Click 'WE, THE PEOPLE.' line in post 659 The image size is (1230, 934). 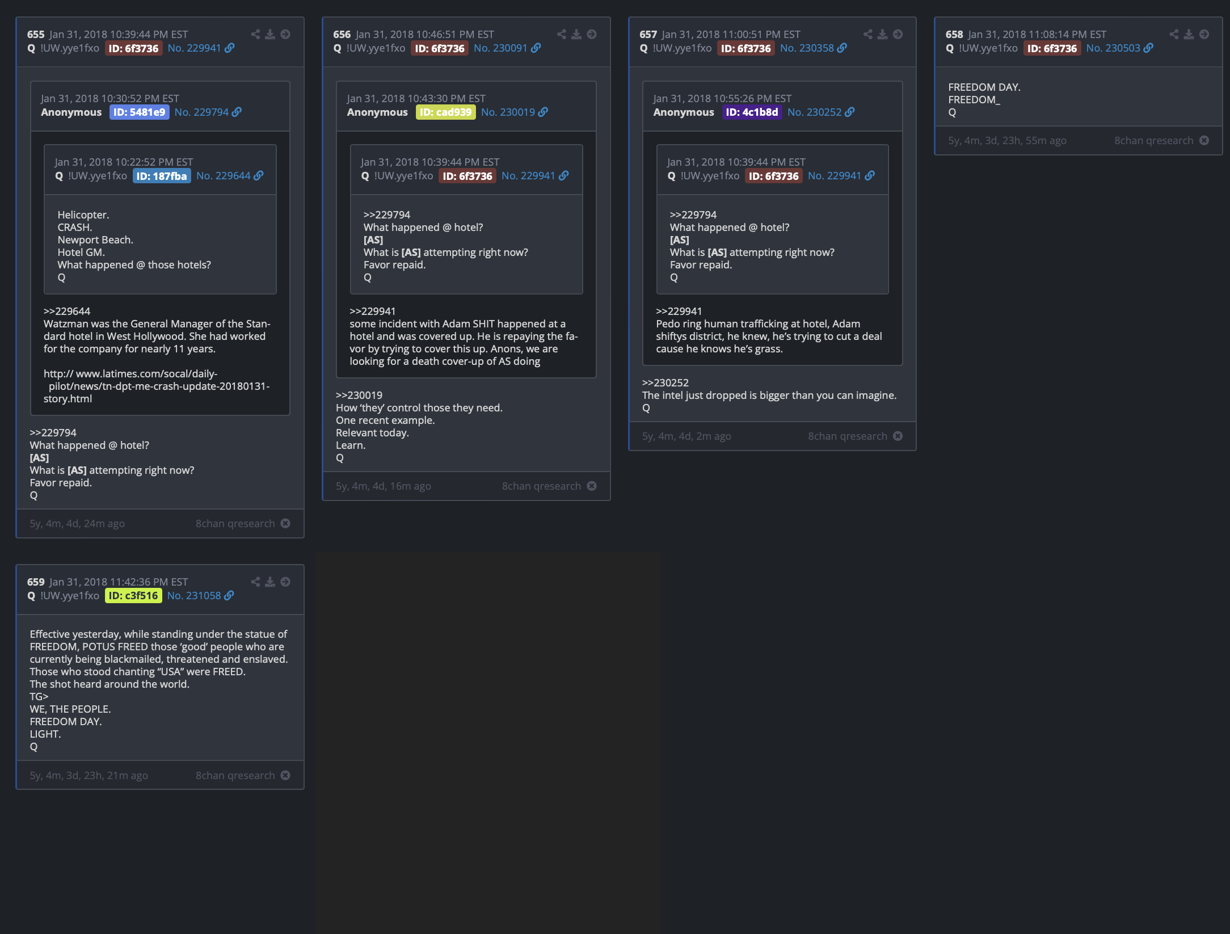(70, 709)
